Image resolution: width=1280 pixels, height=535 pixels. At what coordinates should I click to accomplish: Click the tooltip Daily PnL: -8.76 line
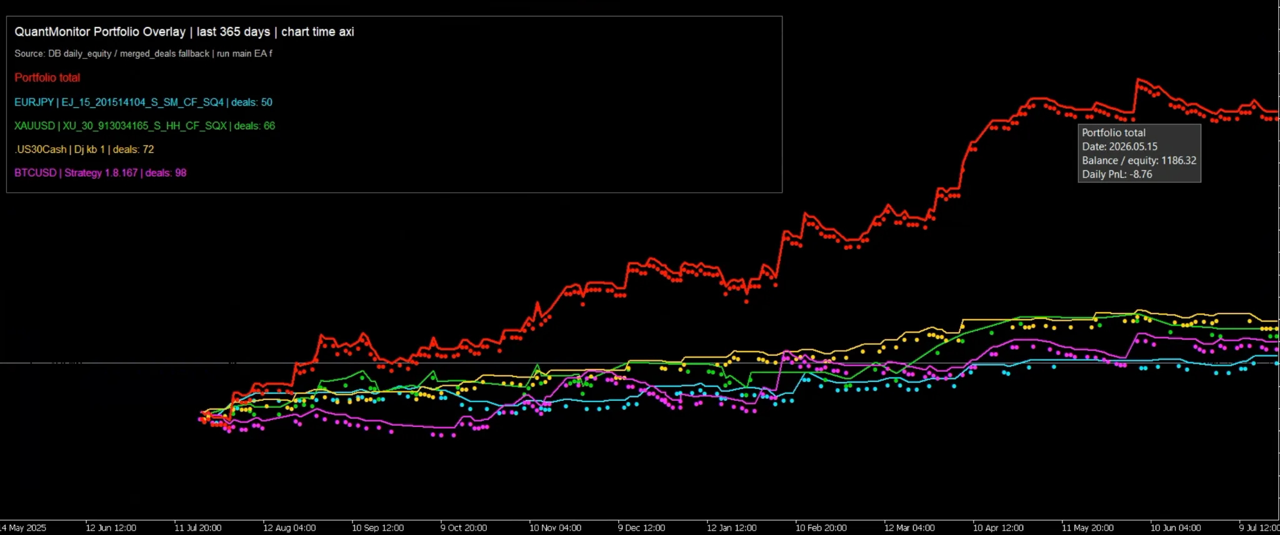click(1117, 174)
